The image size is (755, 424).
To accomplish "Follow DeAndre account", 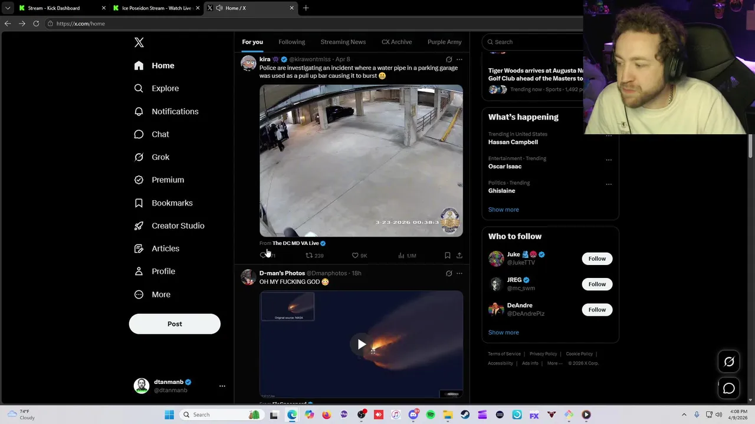I will pyautogui.click(x=597, y=310).
